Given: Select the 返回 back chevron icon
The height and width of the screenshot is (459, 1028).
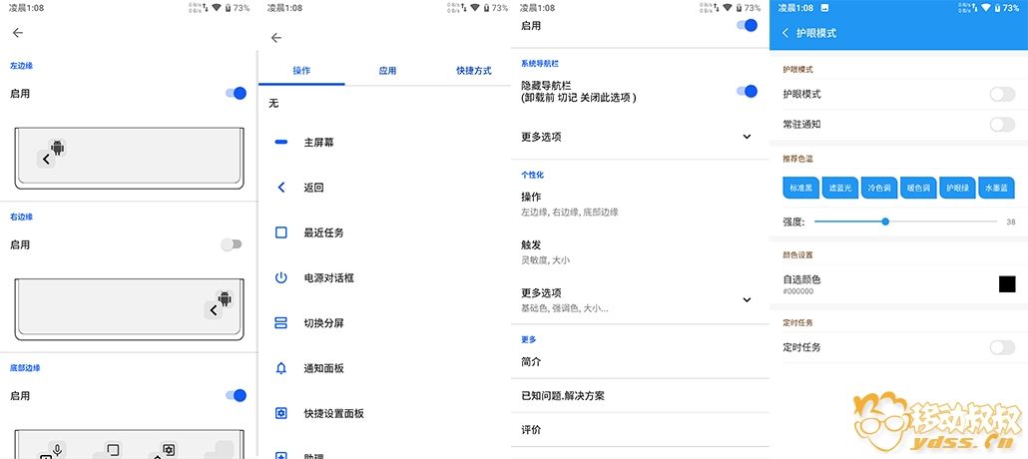Looking at the screenshot, I should [281, 188].
